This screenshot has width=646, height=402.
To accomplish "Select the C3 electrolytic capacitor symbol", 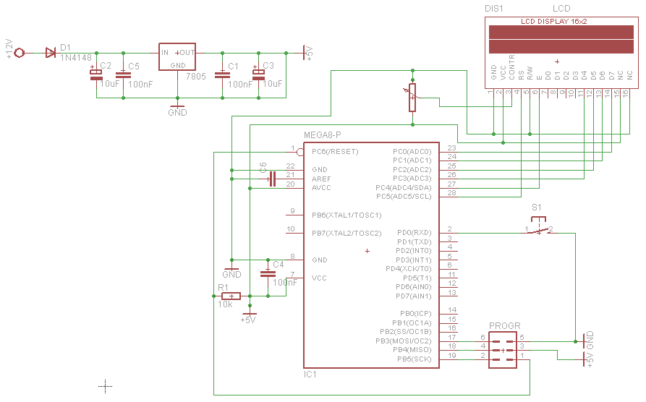I will 259,75.
